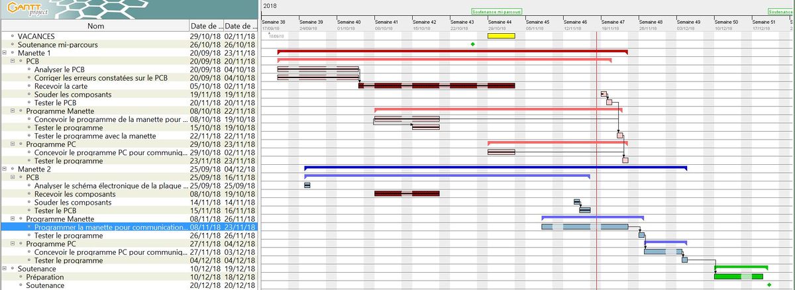Click the Semaine 44 week header
Viewport: 795px width, 290px height.
[x=500, y=22]
